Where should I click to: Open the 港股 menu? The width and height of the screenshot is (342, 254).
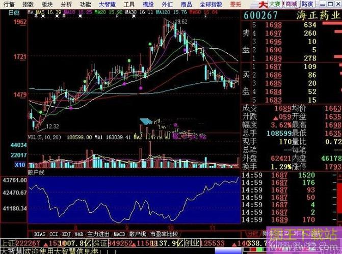tap(148, 4)
